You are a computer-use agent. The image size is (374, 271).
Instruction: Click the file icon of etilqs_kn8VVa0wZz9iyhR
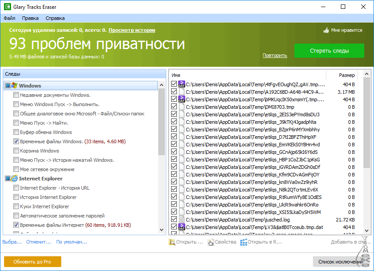182,182
